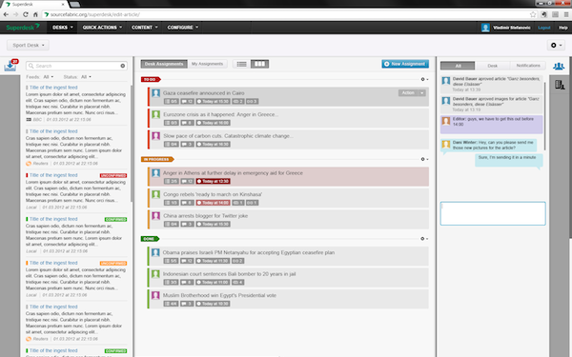Image resolution: width=572 pixels, height=357 pixels.
Task: Expand the Action button arrow on Gaza ceasefire
Action: pos(422,93)
